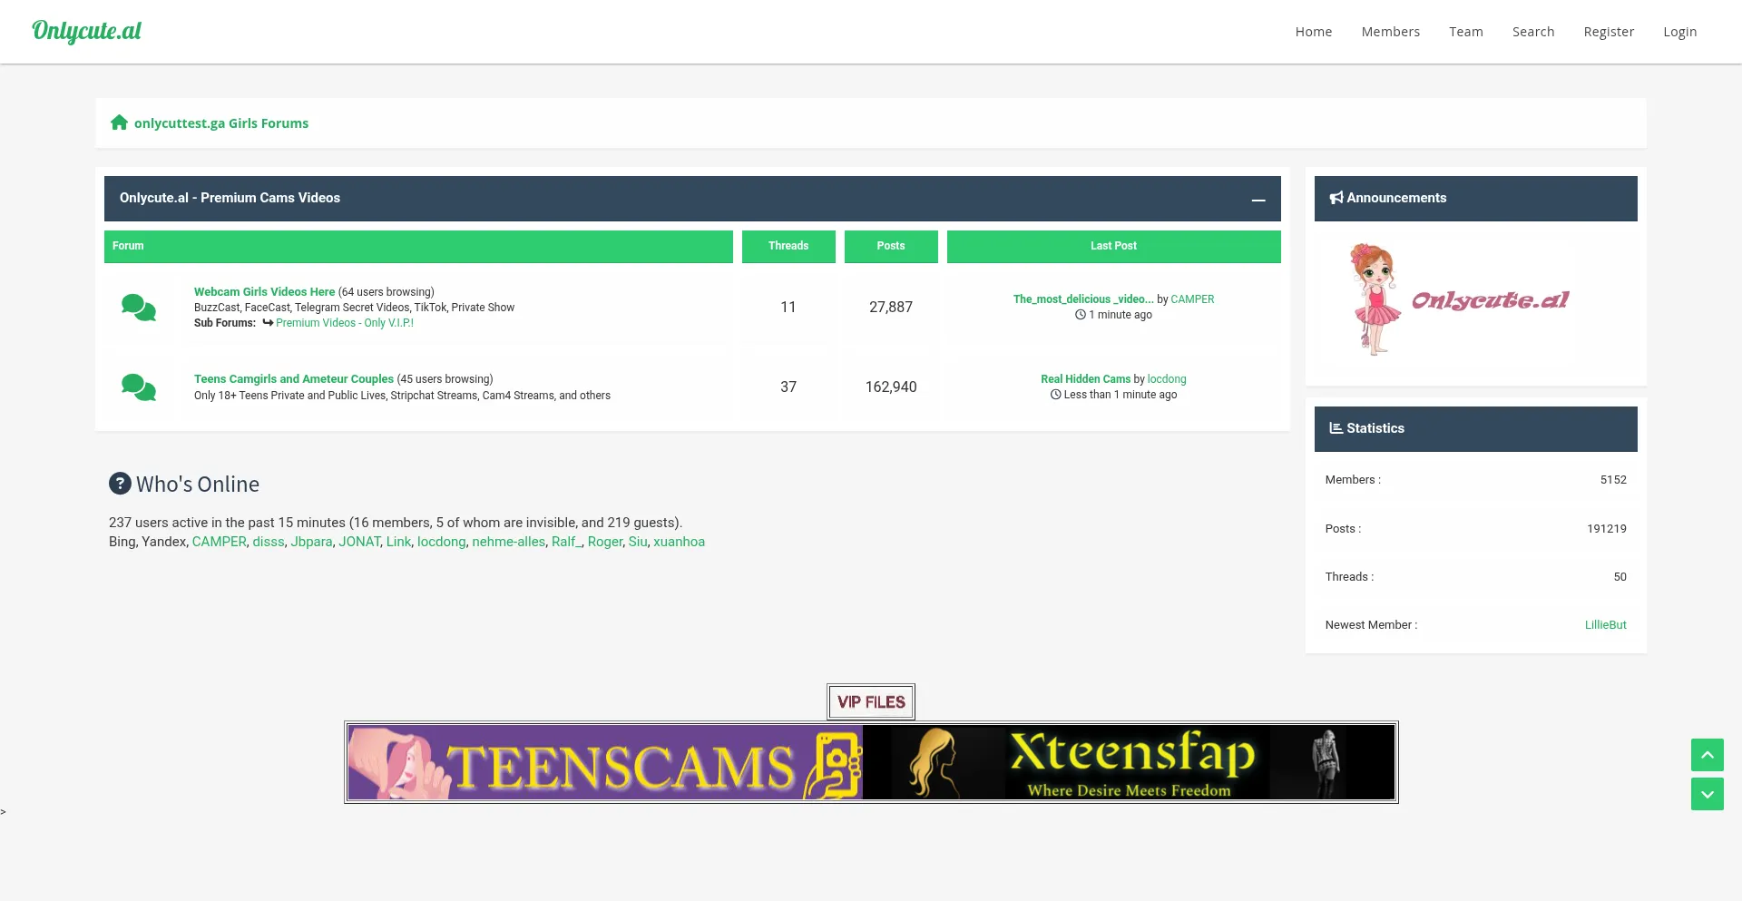The height and width of the screenshot is (901, 1742).
Task: Click the Xteensfap banner
Action: coord(1129,762)
